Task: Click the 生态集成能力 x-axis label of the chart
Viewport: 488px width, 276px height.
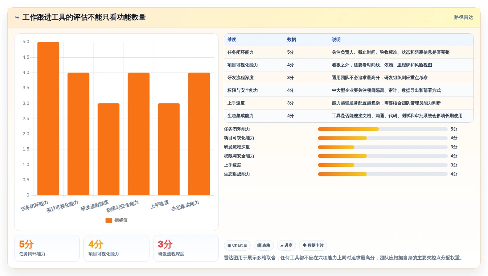Action: click(x=185, y=206)
